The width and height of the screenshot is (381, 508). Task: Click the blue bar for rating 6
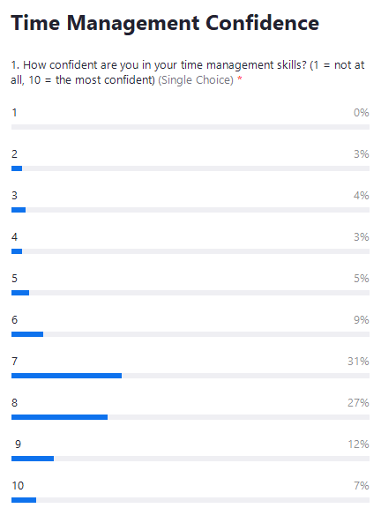click(x=27, y=334)
